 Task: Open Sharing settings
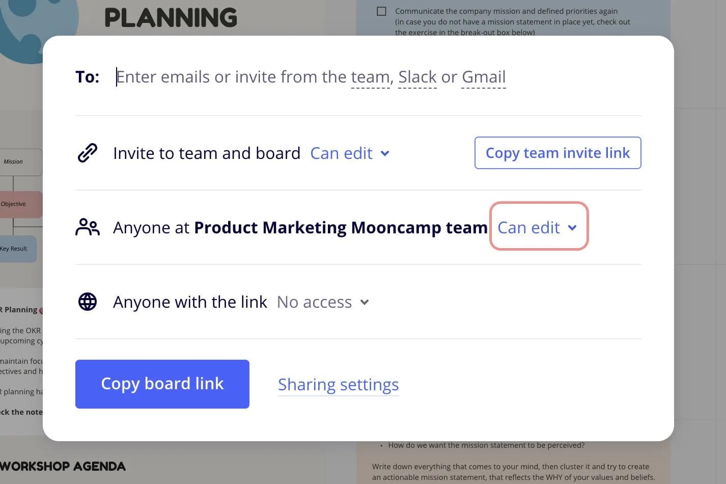pyautogui.click(x=338, y=384)
